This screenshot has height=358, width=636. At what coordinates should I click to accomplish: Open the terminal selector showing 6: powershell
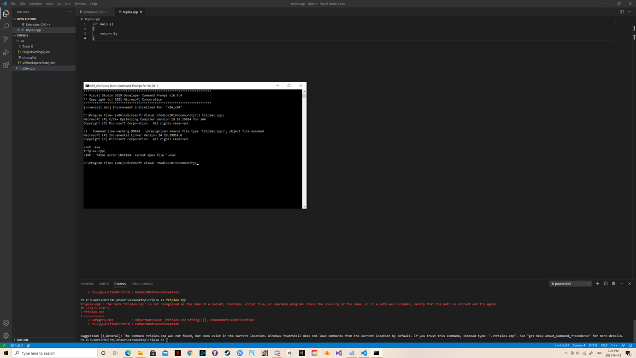(570, 283)
